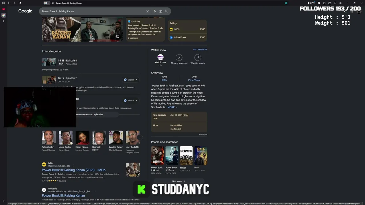Open the S5 E8 episode thumbnail

(x=49, y=62)
